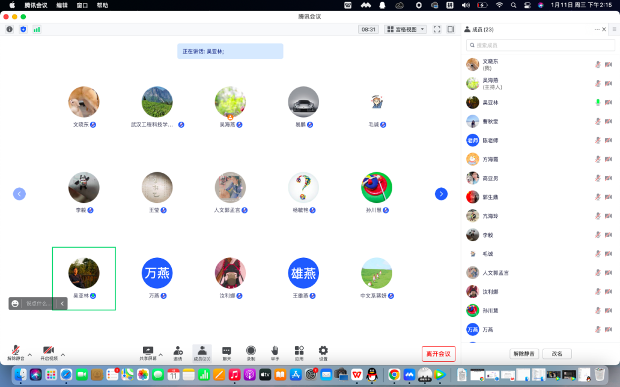Toggle the 成员(23) members panel
The width and height of the screenshot is (620, 387).
coord(202,352)
